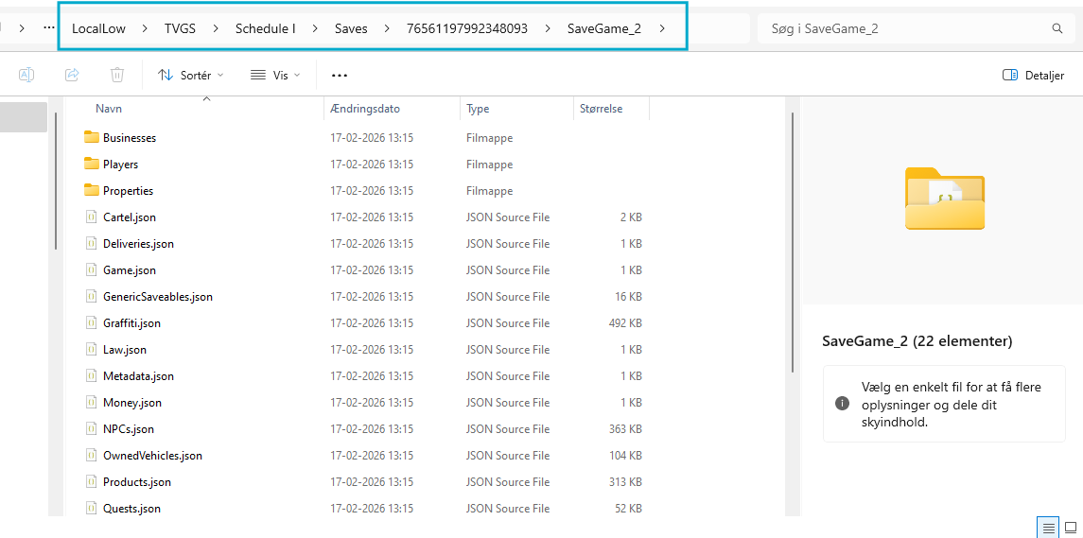This screenshot has height=538, width=1083.
Task: Switch to large thumbnails view icon
Action: [1071, 528]
